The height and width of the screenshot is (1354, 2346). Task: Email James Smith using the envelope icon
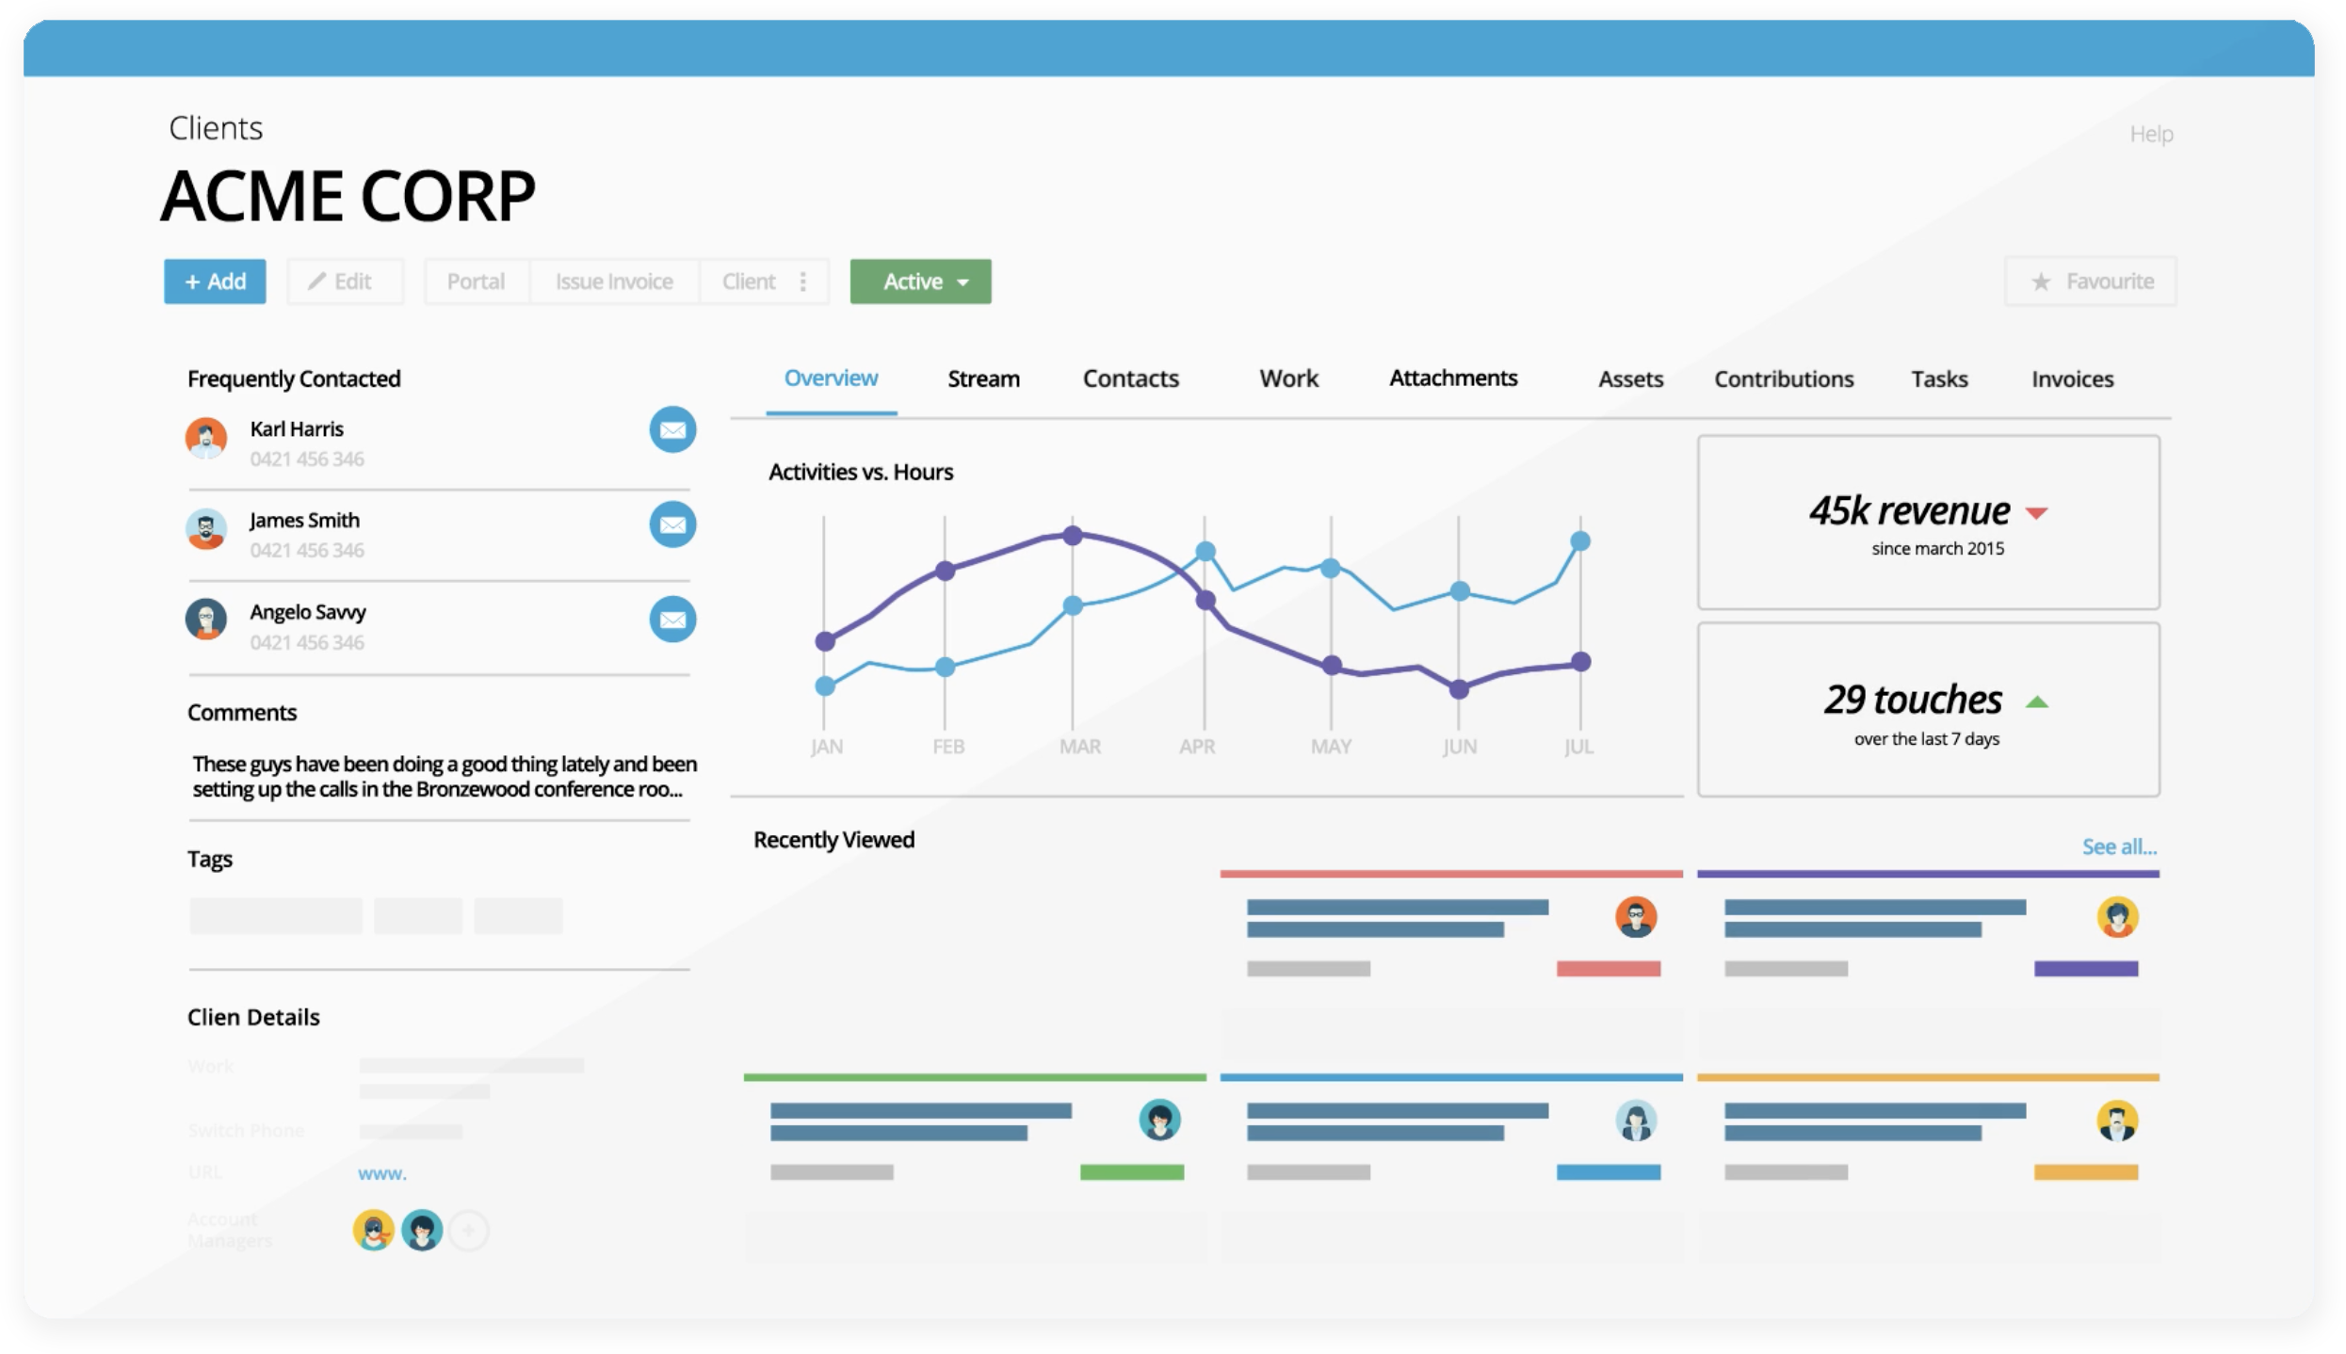pyautogui.click(x=672, y=524)
